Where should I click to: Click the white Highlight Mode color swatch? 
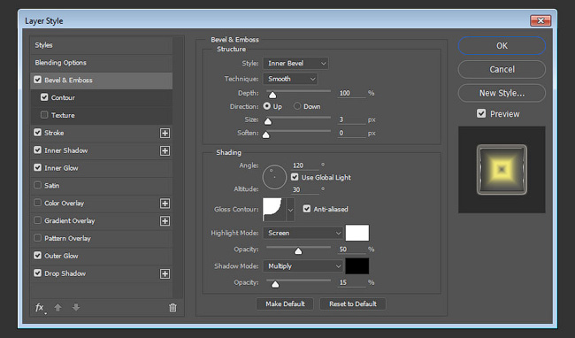pyautogui.click(x=357, y=233)
